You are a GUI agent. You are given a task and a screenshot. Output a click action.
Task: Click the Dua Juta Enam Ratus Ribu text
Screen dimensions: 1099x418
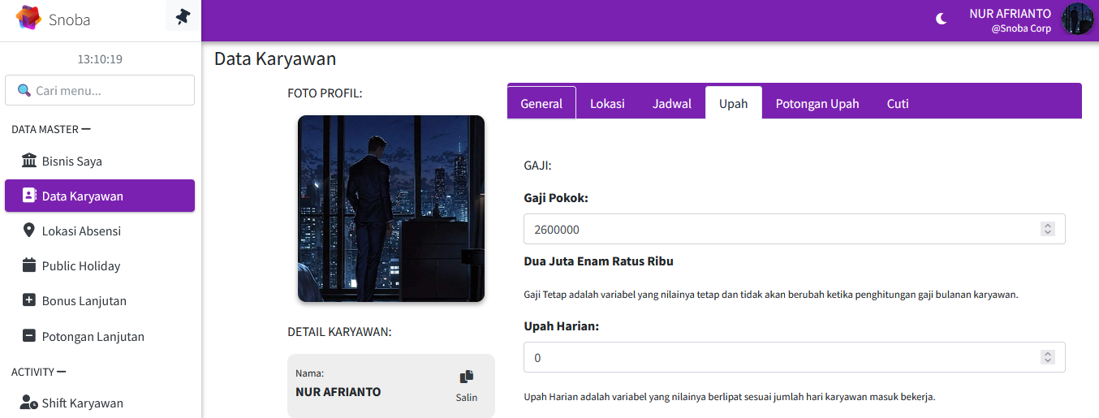coord(599,261)
